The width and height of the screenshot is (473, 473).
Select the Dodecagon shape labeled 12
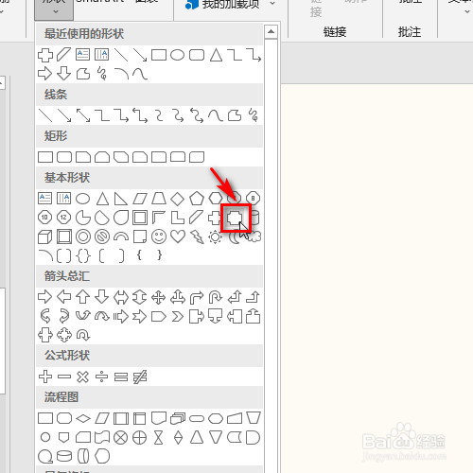(x=64, y=218)
